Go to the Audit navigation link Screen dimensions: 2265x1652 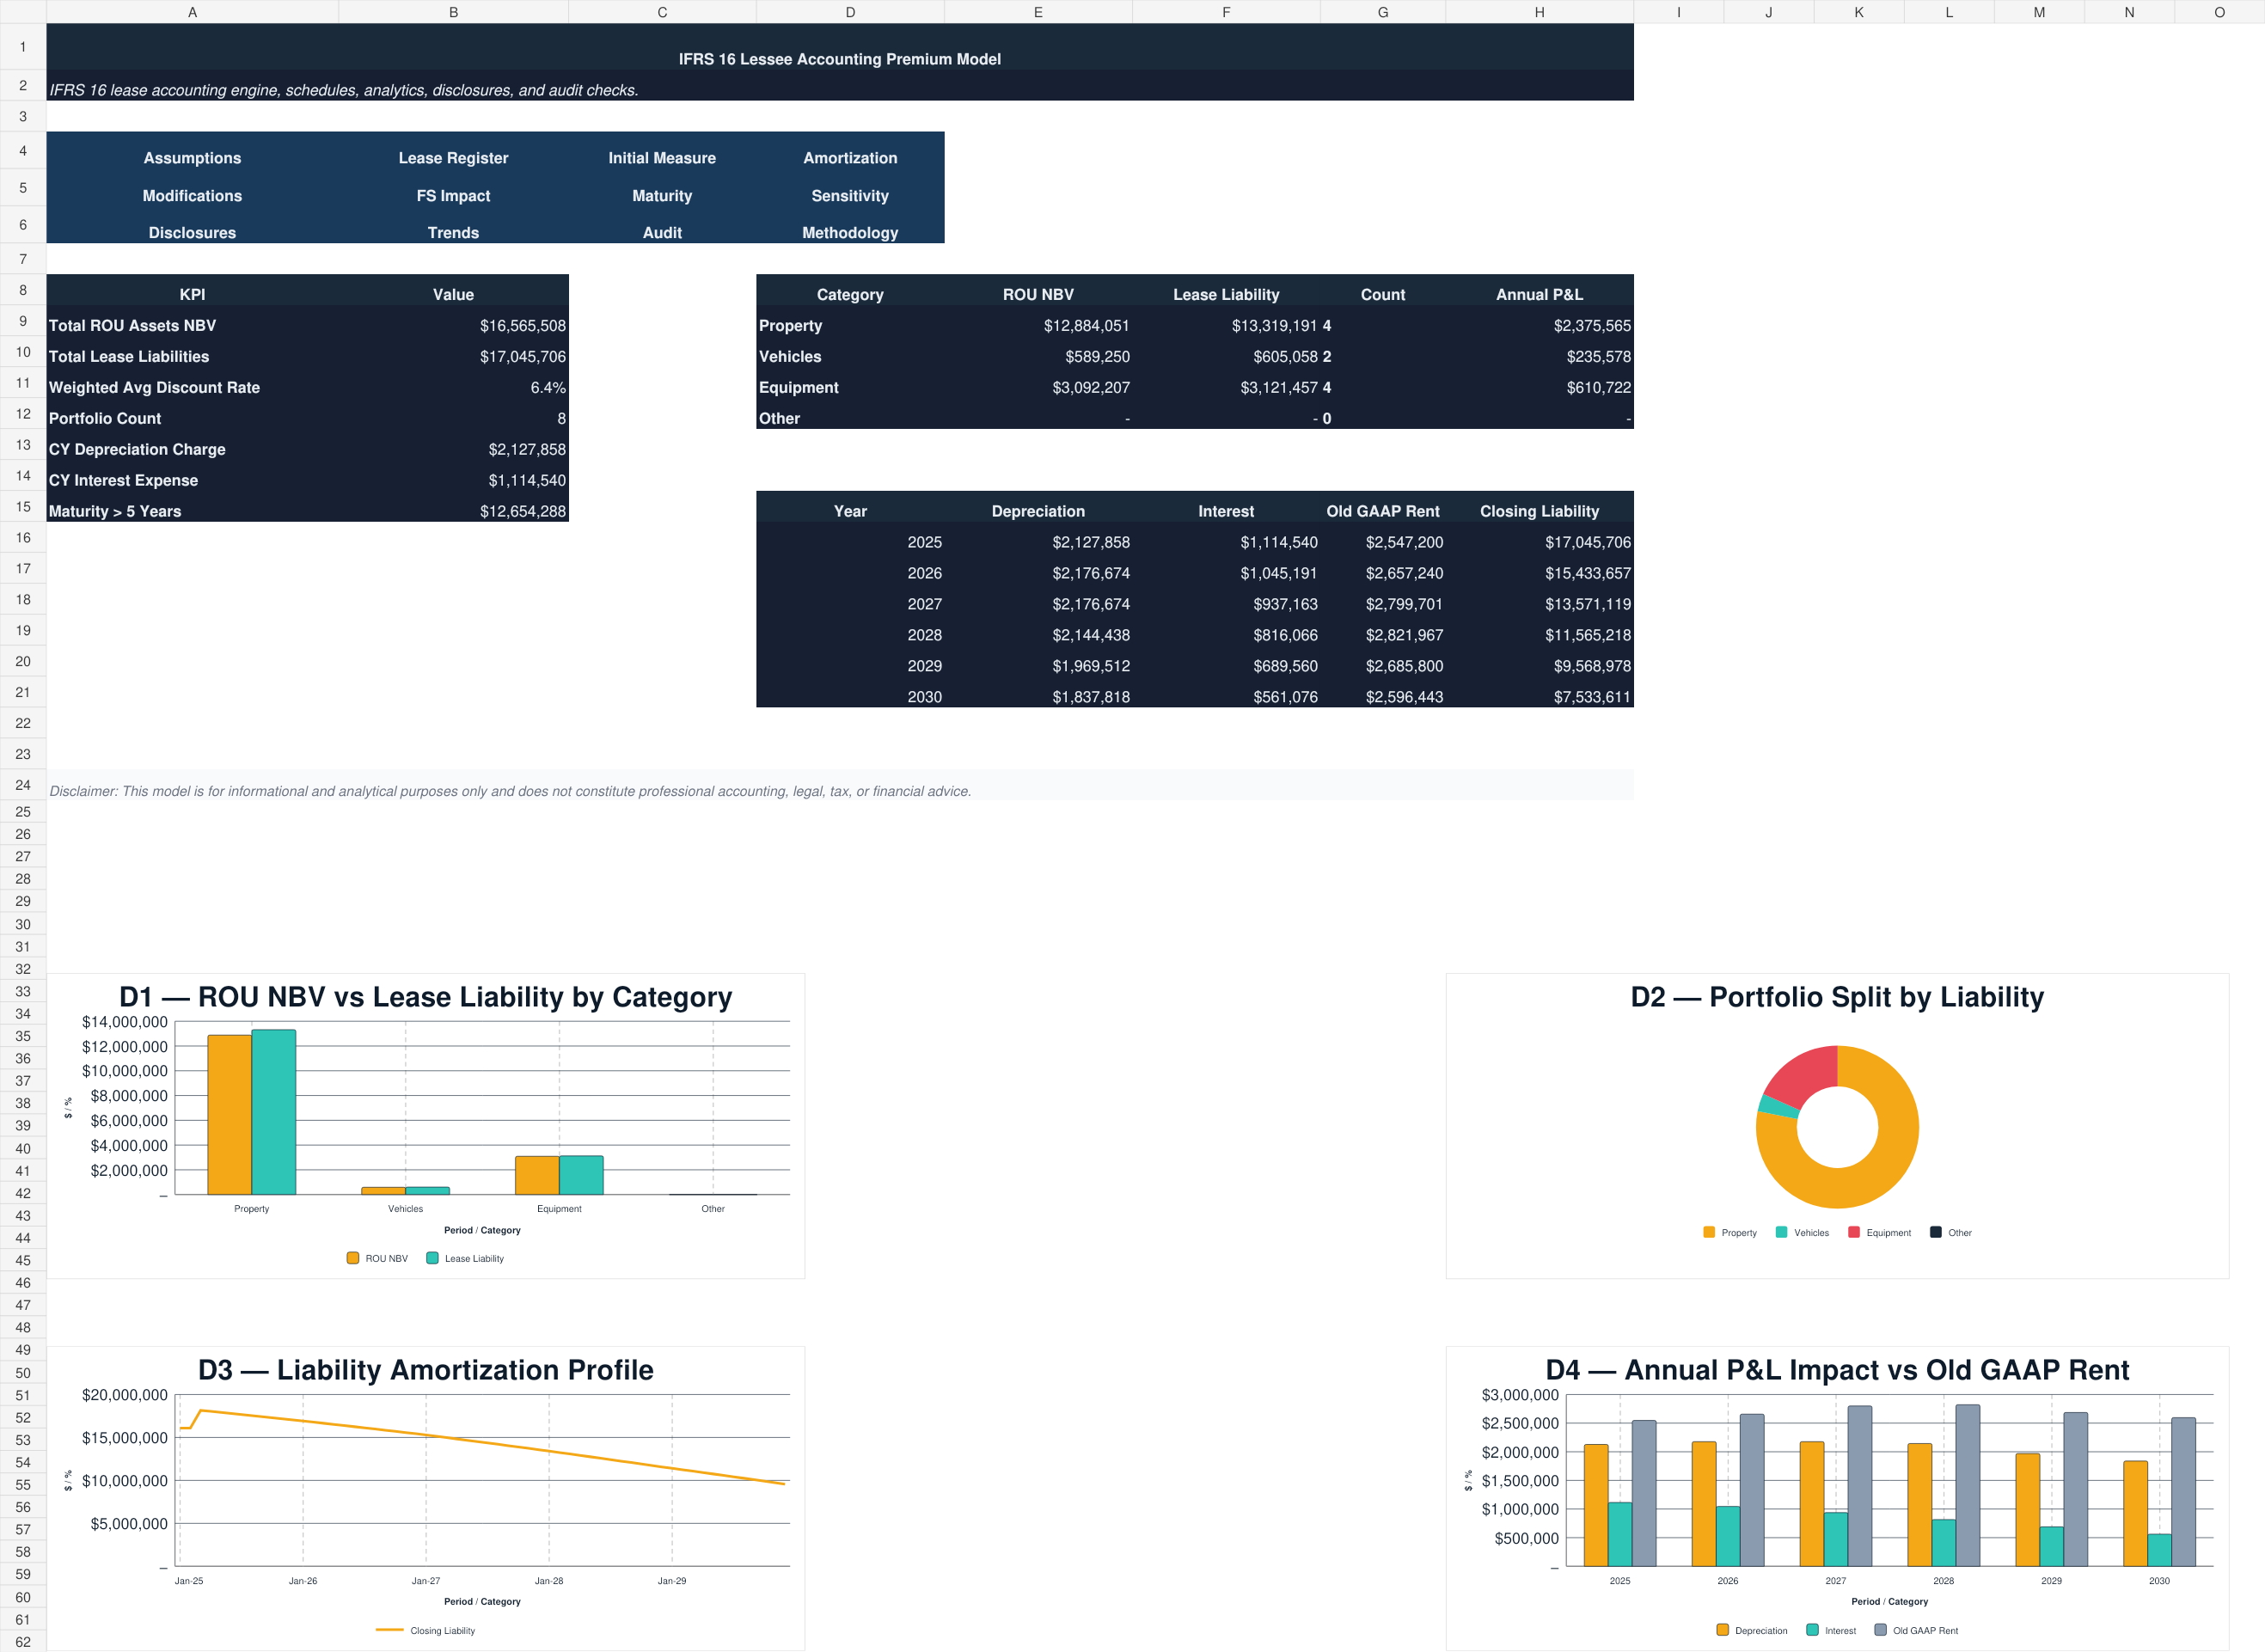click(x=662, y=233)
